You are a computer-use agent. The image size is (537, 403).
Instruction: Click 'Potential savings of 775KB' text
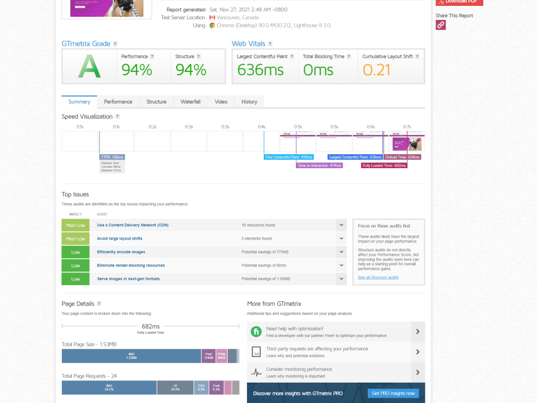coord(265,252)
